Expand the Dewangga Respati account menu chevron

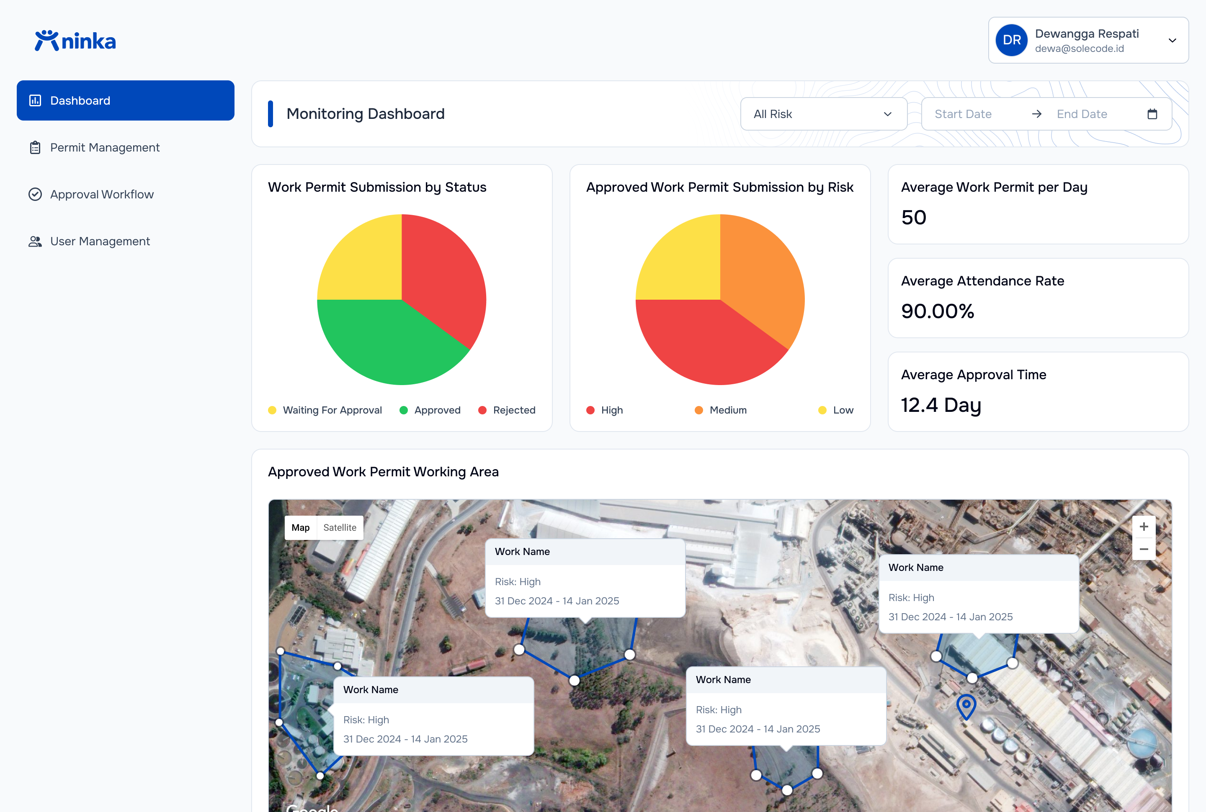1172,41
